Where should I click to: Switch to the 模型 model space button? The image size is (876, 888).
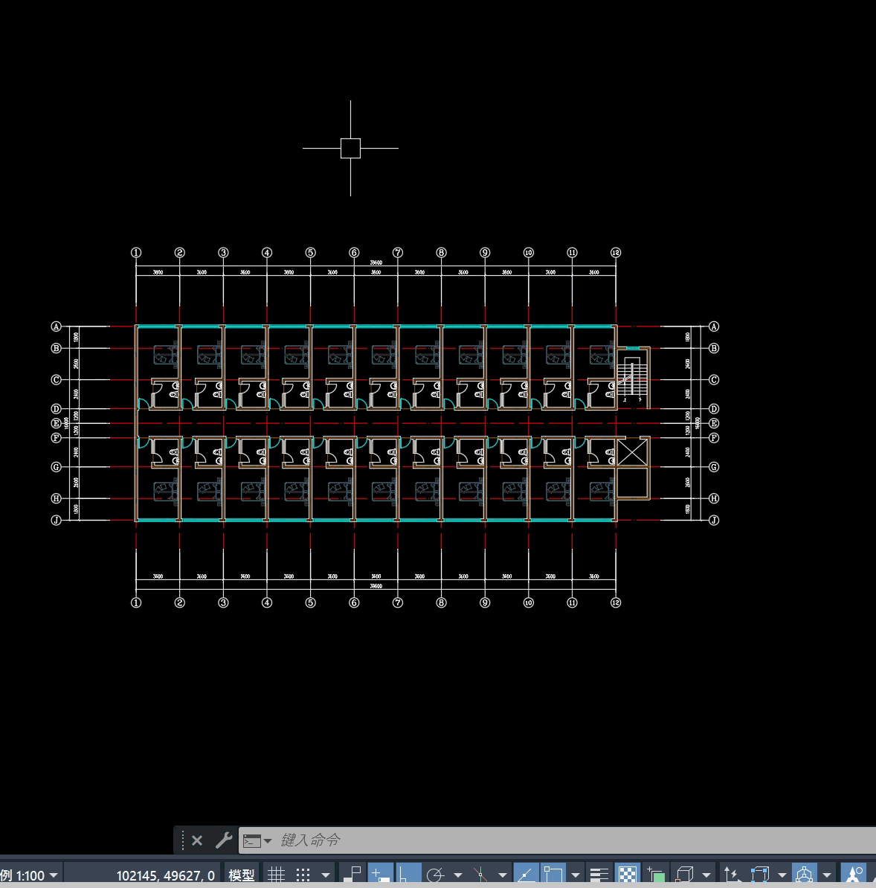click(x=241, y=875)
